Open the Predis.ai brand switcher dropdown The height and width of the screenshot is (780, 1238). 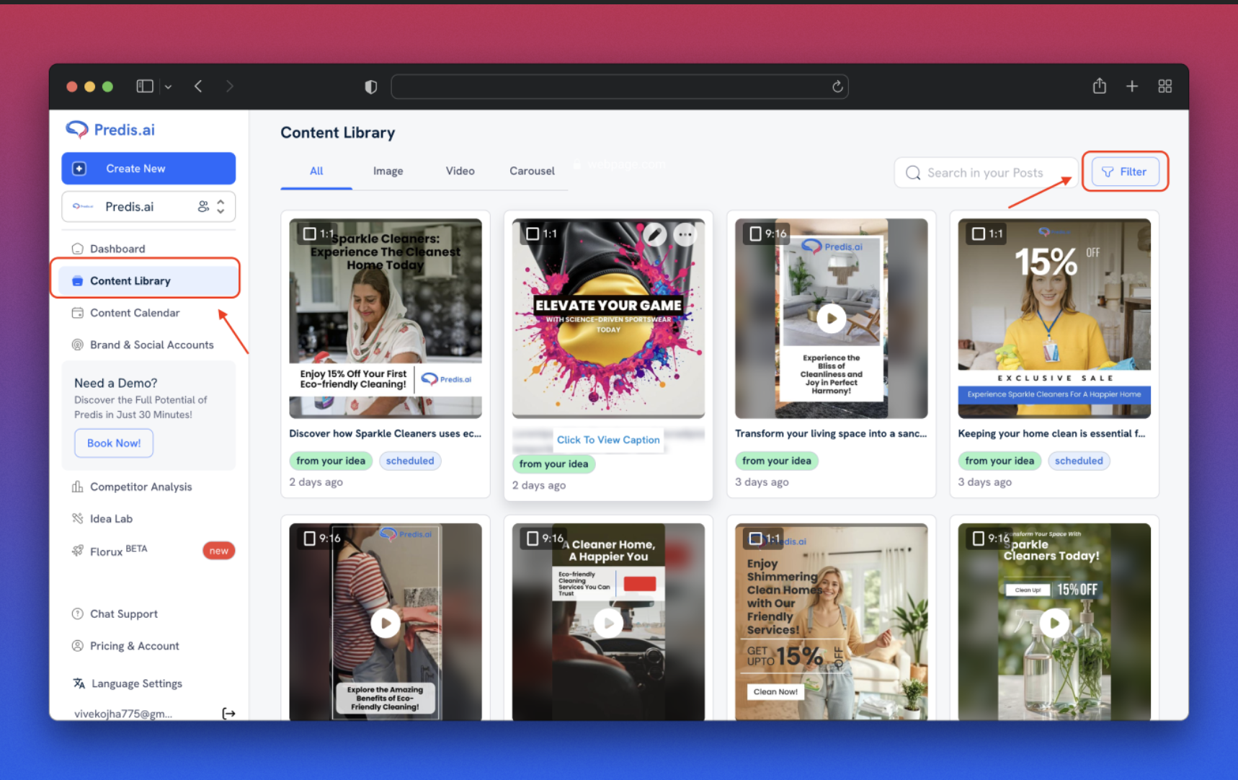[148, 207]
